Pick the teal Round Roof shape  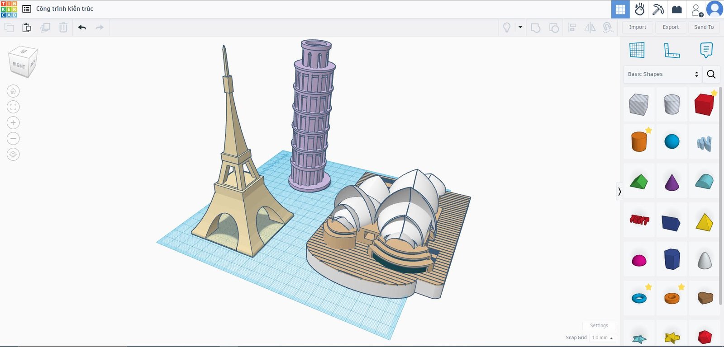705,182
